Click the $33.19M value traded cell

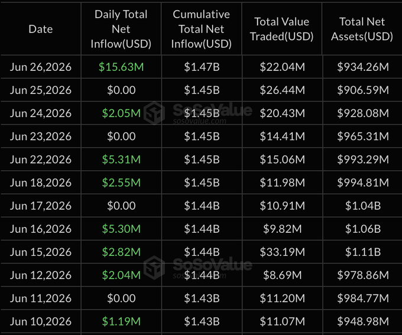coord(282,252)
